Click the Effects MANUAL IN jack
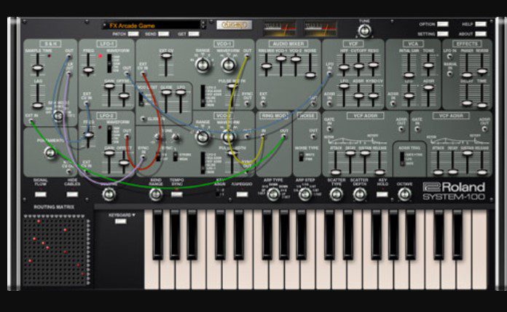507x312 pixels. (449, 74)
